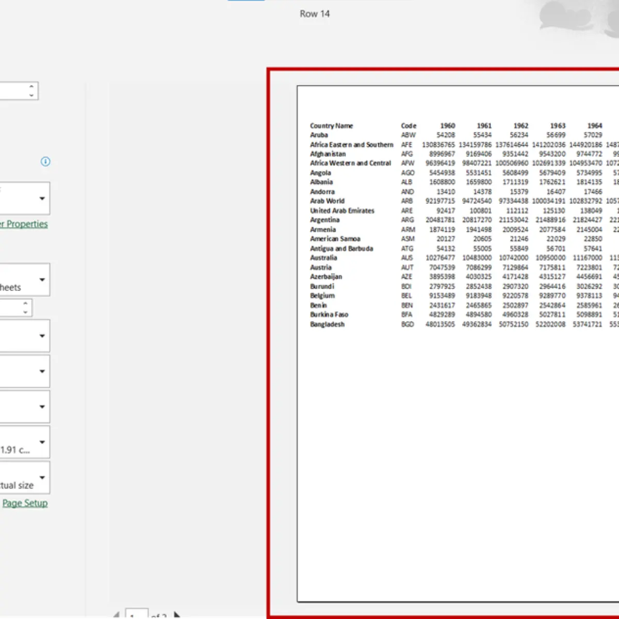This screenshot has width=619, height=619.
Task: Open the printer selection dropdown above Printer Properties
Action: pos(24,198)
